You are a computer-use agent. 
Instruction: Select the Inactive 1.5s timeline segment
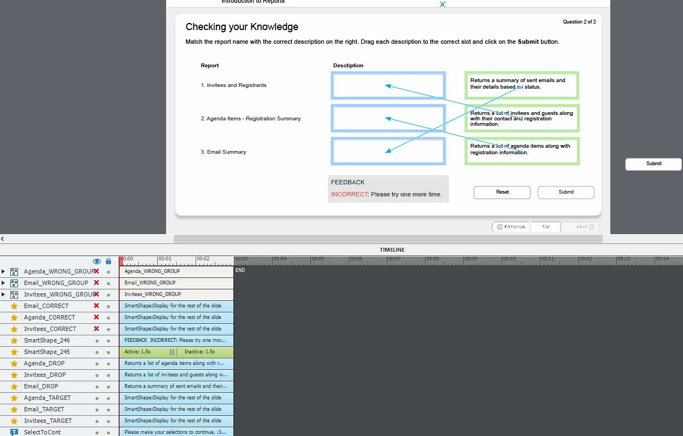pyautogui.click(x=204, y=352)
